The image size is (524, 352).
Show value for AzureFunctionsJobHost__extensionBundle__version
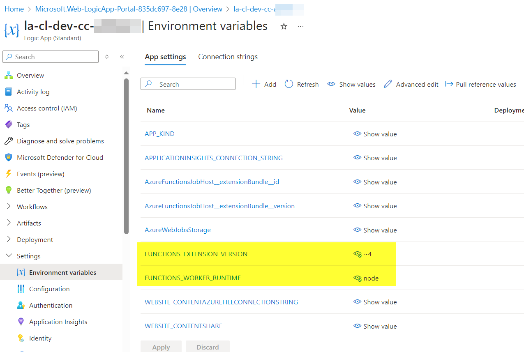point(375,206)
